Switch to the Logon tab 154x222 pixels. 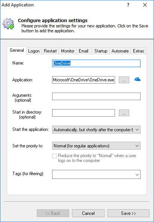34,51
